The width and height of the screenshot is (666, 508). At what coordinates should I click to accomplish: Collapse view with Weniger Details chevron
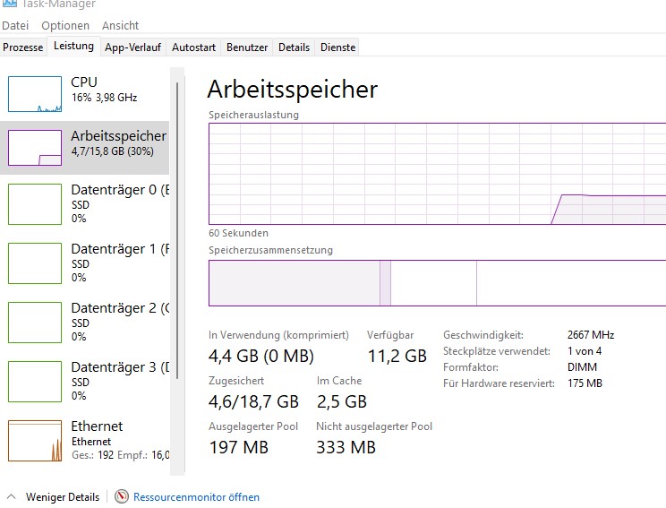pyautogui.click(x=12, y=496)
